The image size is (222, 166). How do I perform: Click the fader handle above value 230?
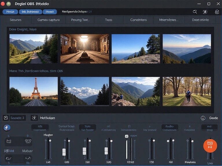[x=84, y=151]
